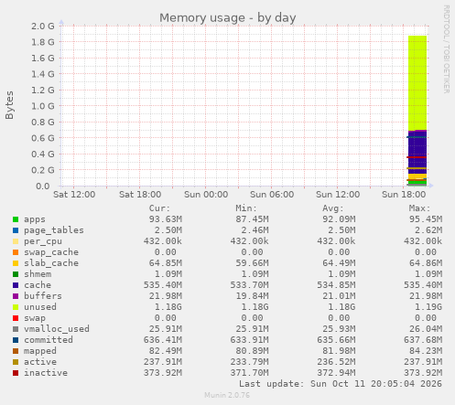Image resolution: width=455 pixels, height=405 pixels.
Task: Click the 'committed' legend label
Action: point(49,340)
